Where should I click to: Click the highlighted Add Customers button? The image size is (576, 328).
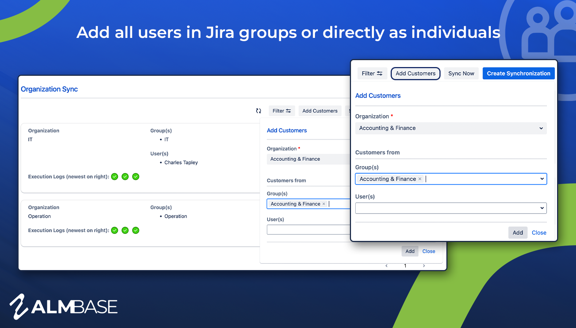click(415, 73)
